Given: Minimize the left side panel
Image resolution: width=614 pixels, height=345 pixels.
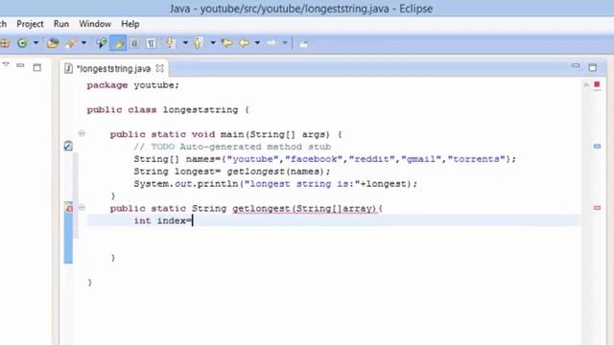Looking at the screenshot, I should pos(20,65).
